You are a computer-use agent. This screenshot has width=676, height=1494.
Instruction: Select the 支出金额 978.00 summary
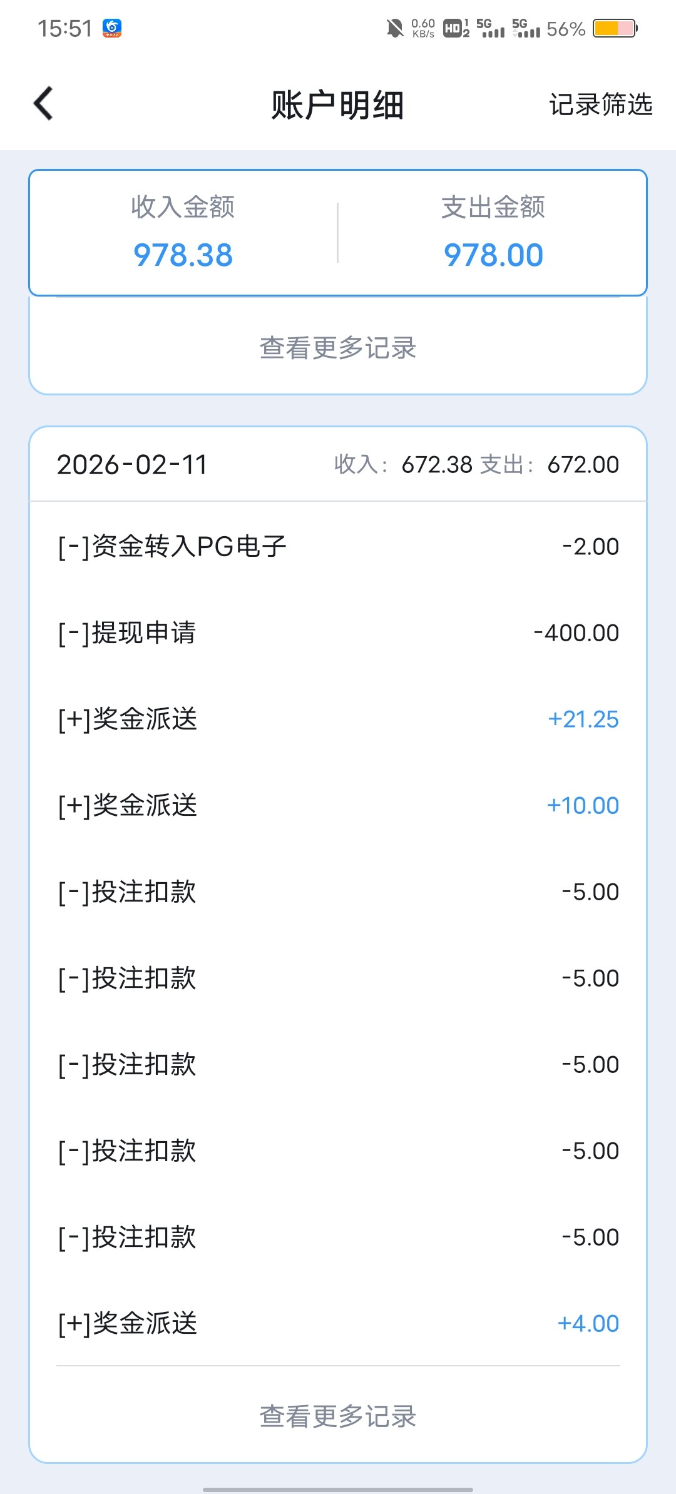pos(493,233)
